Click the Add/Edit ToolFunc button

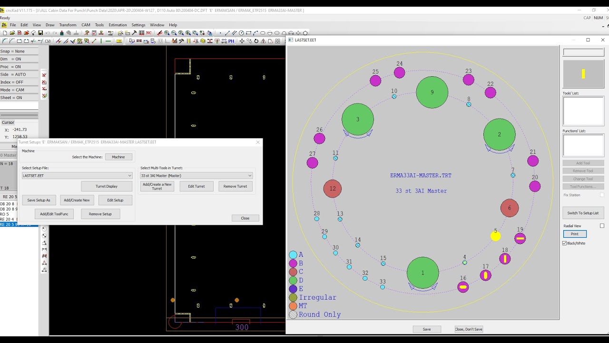click(54, 214)
